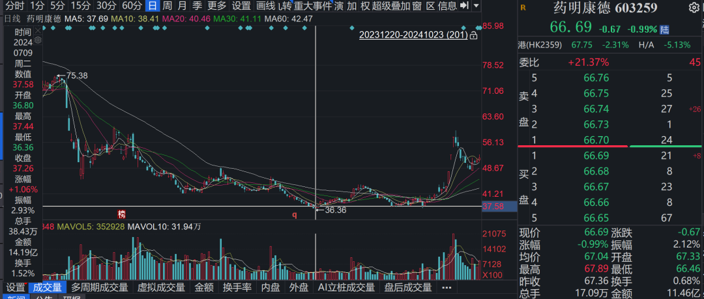Image resolution: width=704 pixels, height=299 pixels.
Task: Click the 75.38 high price label
Action: [x=77, y=76]
